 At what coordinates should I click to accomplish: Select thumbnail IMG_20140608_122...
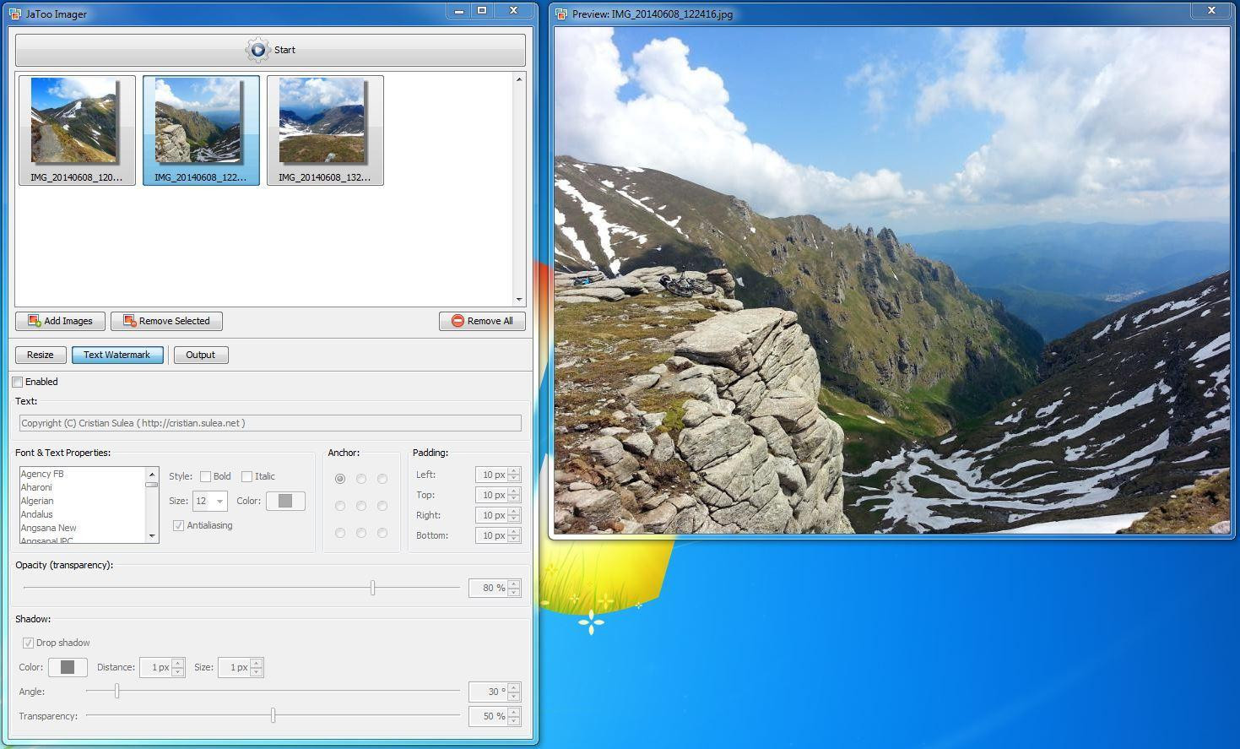tap(201, 130)
